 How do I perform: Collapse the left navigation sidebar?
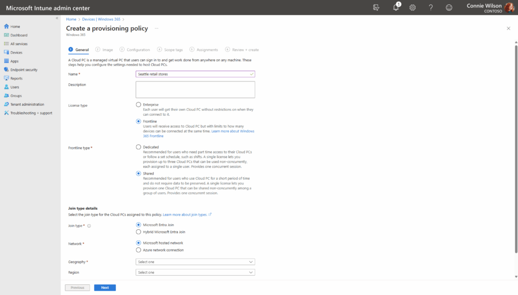(x=57, y=18)
